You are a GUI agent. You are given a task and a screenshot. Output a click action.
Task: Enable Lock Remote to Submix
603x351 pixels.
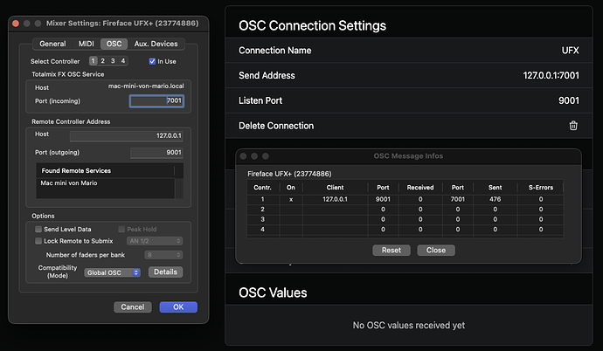(x=38, y=241)
